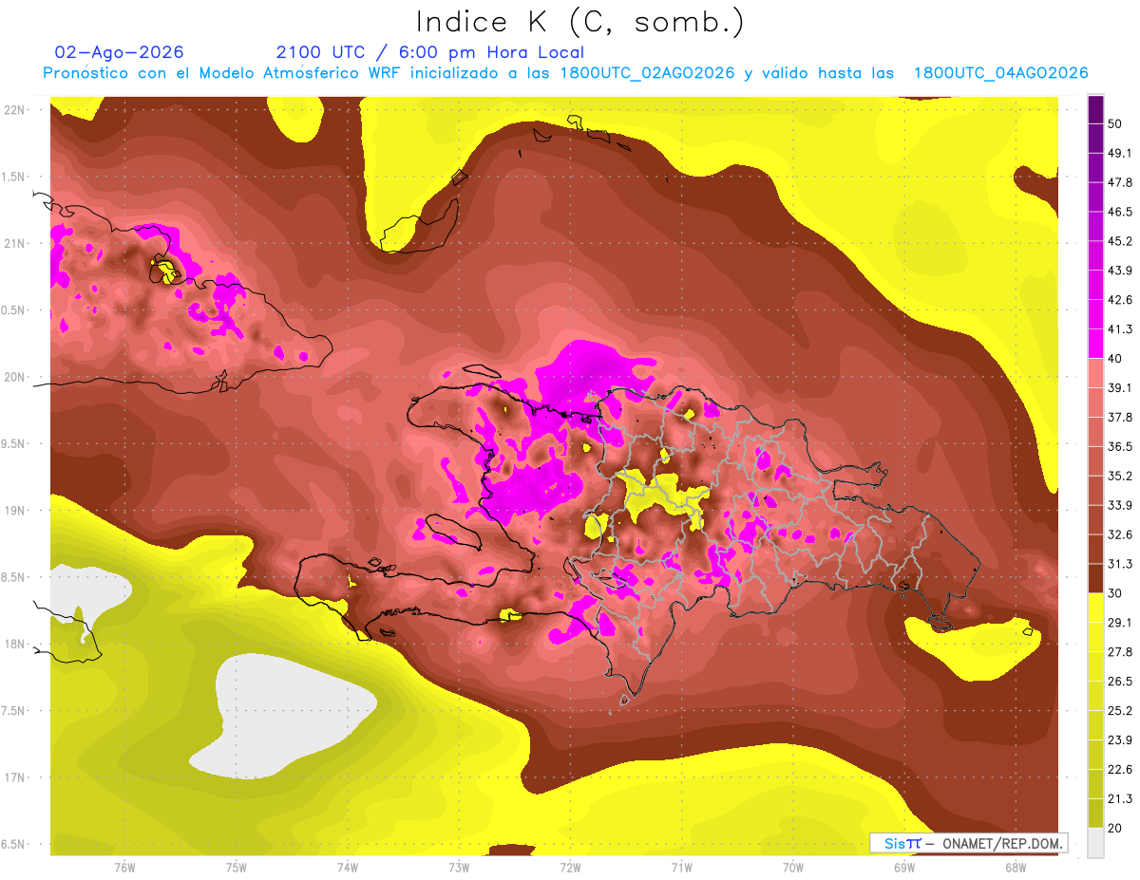This screenshot has height=880, width=1140.
Task: Pick the salmon legend swatch between 39.1 and 40
Action: tap(1095, 373)
